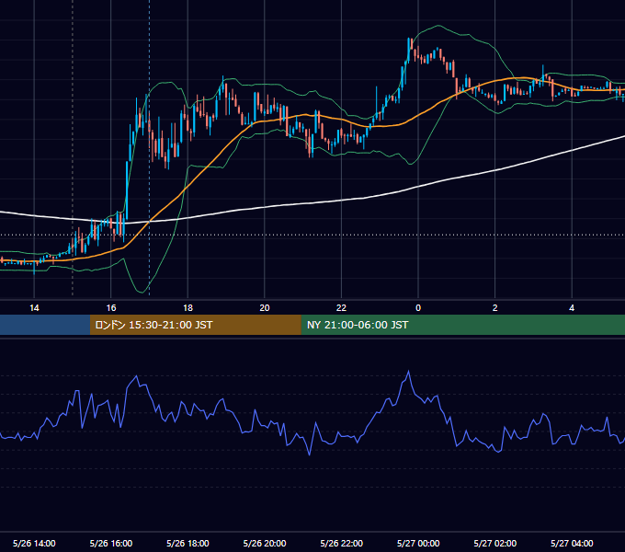Screen dimensions: 625x552
Task: Click the 0 hour label on the price chart axis
Action: tap(418, 308)
